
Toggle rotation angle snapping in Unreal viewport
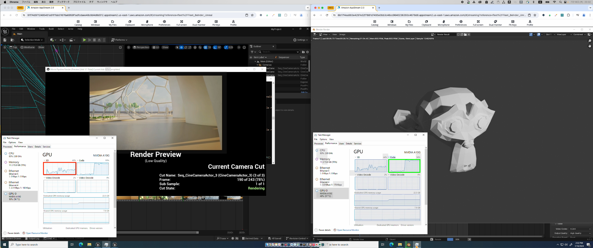click(215, 47)
